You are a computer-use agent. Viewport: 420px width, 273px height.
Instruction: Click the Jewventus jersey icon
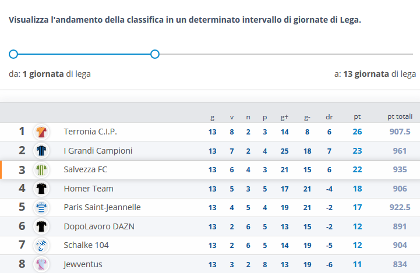point(41,264)
